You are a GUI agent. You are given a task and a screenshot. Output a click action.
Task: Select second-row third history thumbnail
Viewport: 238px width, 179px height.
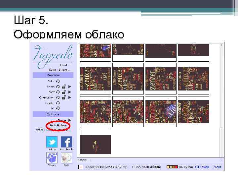[x=161, y=79]
